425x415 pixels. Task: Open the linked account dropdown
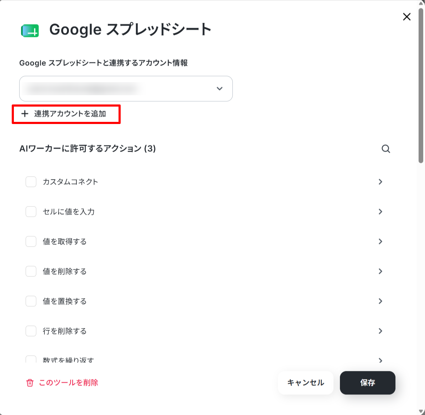[126, 89]
